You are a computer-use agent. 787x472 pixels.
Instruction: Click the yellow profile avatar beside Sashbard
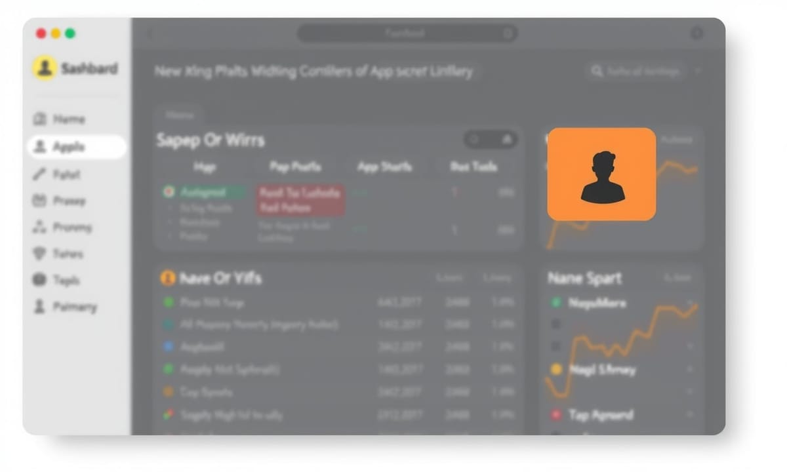click(45, 68)
